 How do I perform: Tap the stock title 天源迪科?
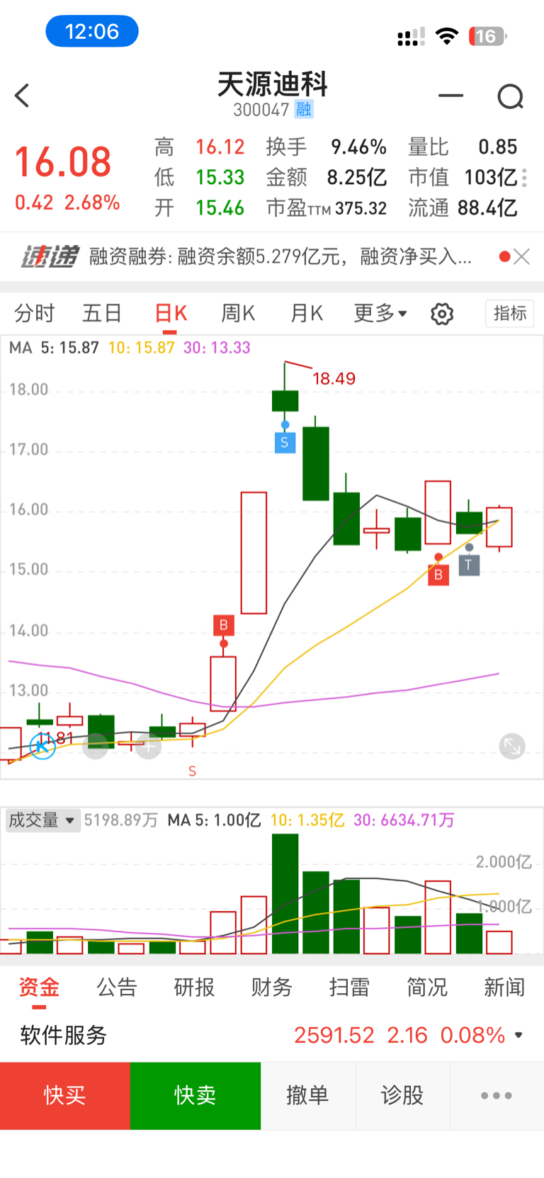coord(273,84)
